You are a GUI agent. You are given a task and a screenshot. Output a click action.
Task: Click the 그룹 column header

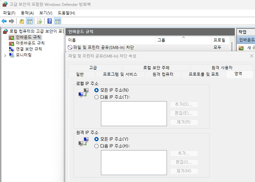(183, 40)
